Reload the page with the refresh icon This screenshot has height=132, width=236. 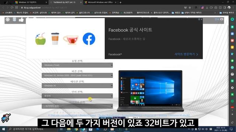click(x=12, y=7)
